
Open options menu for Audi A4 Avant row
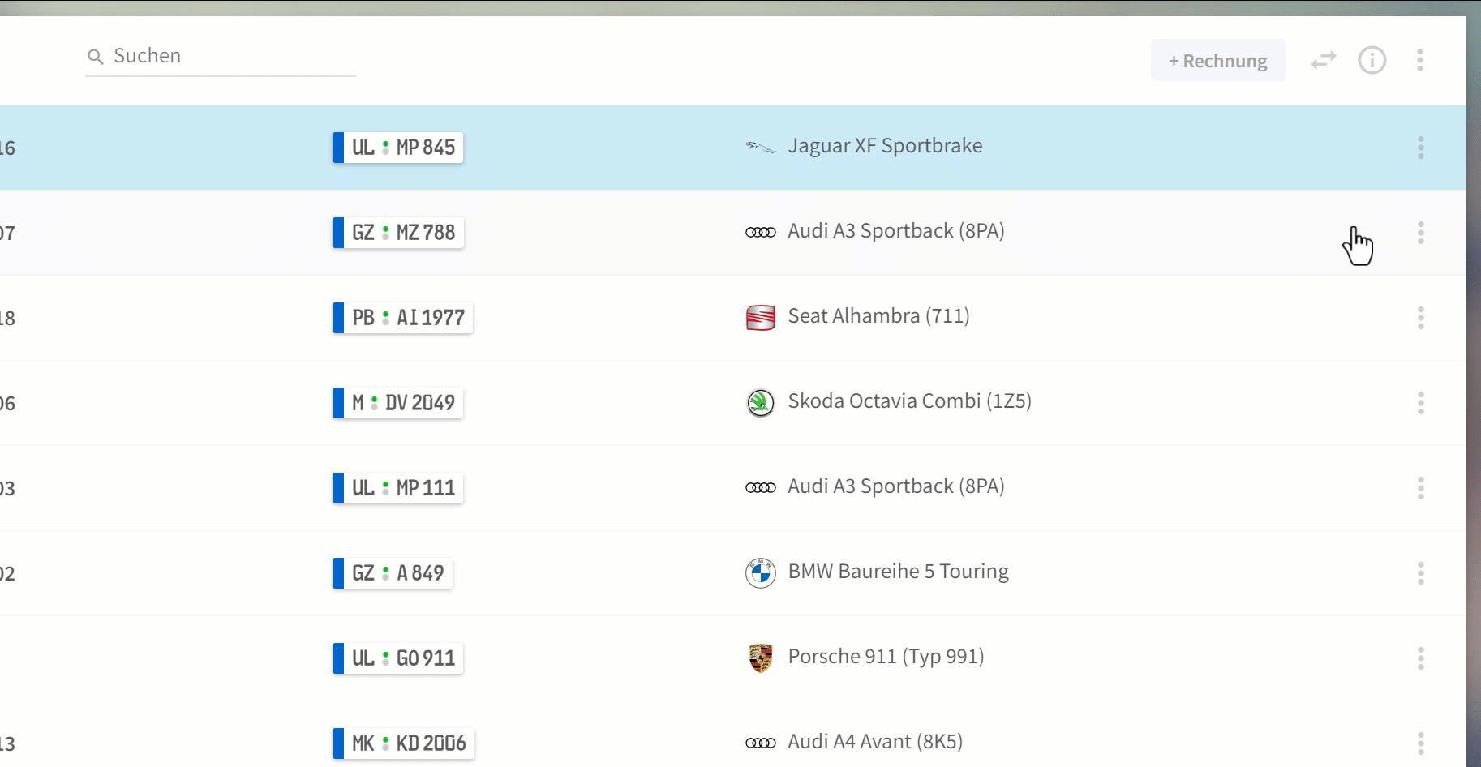pos(1421,743)
